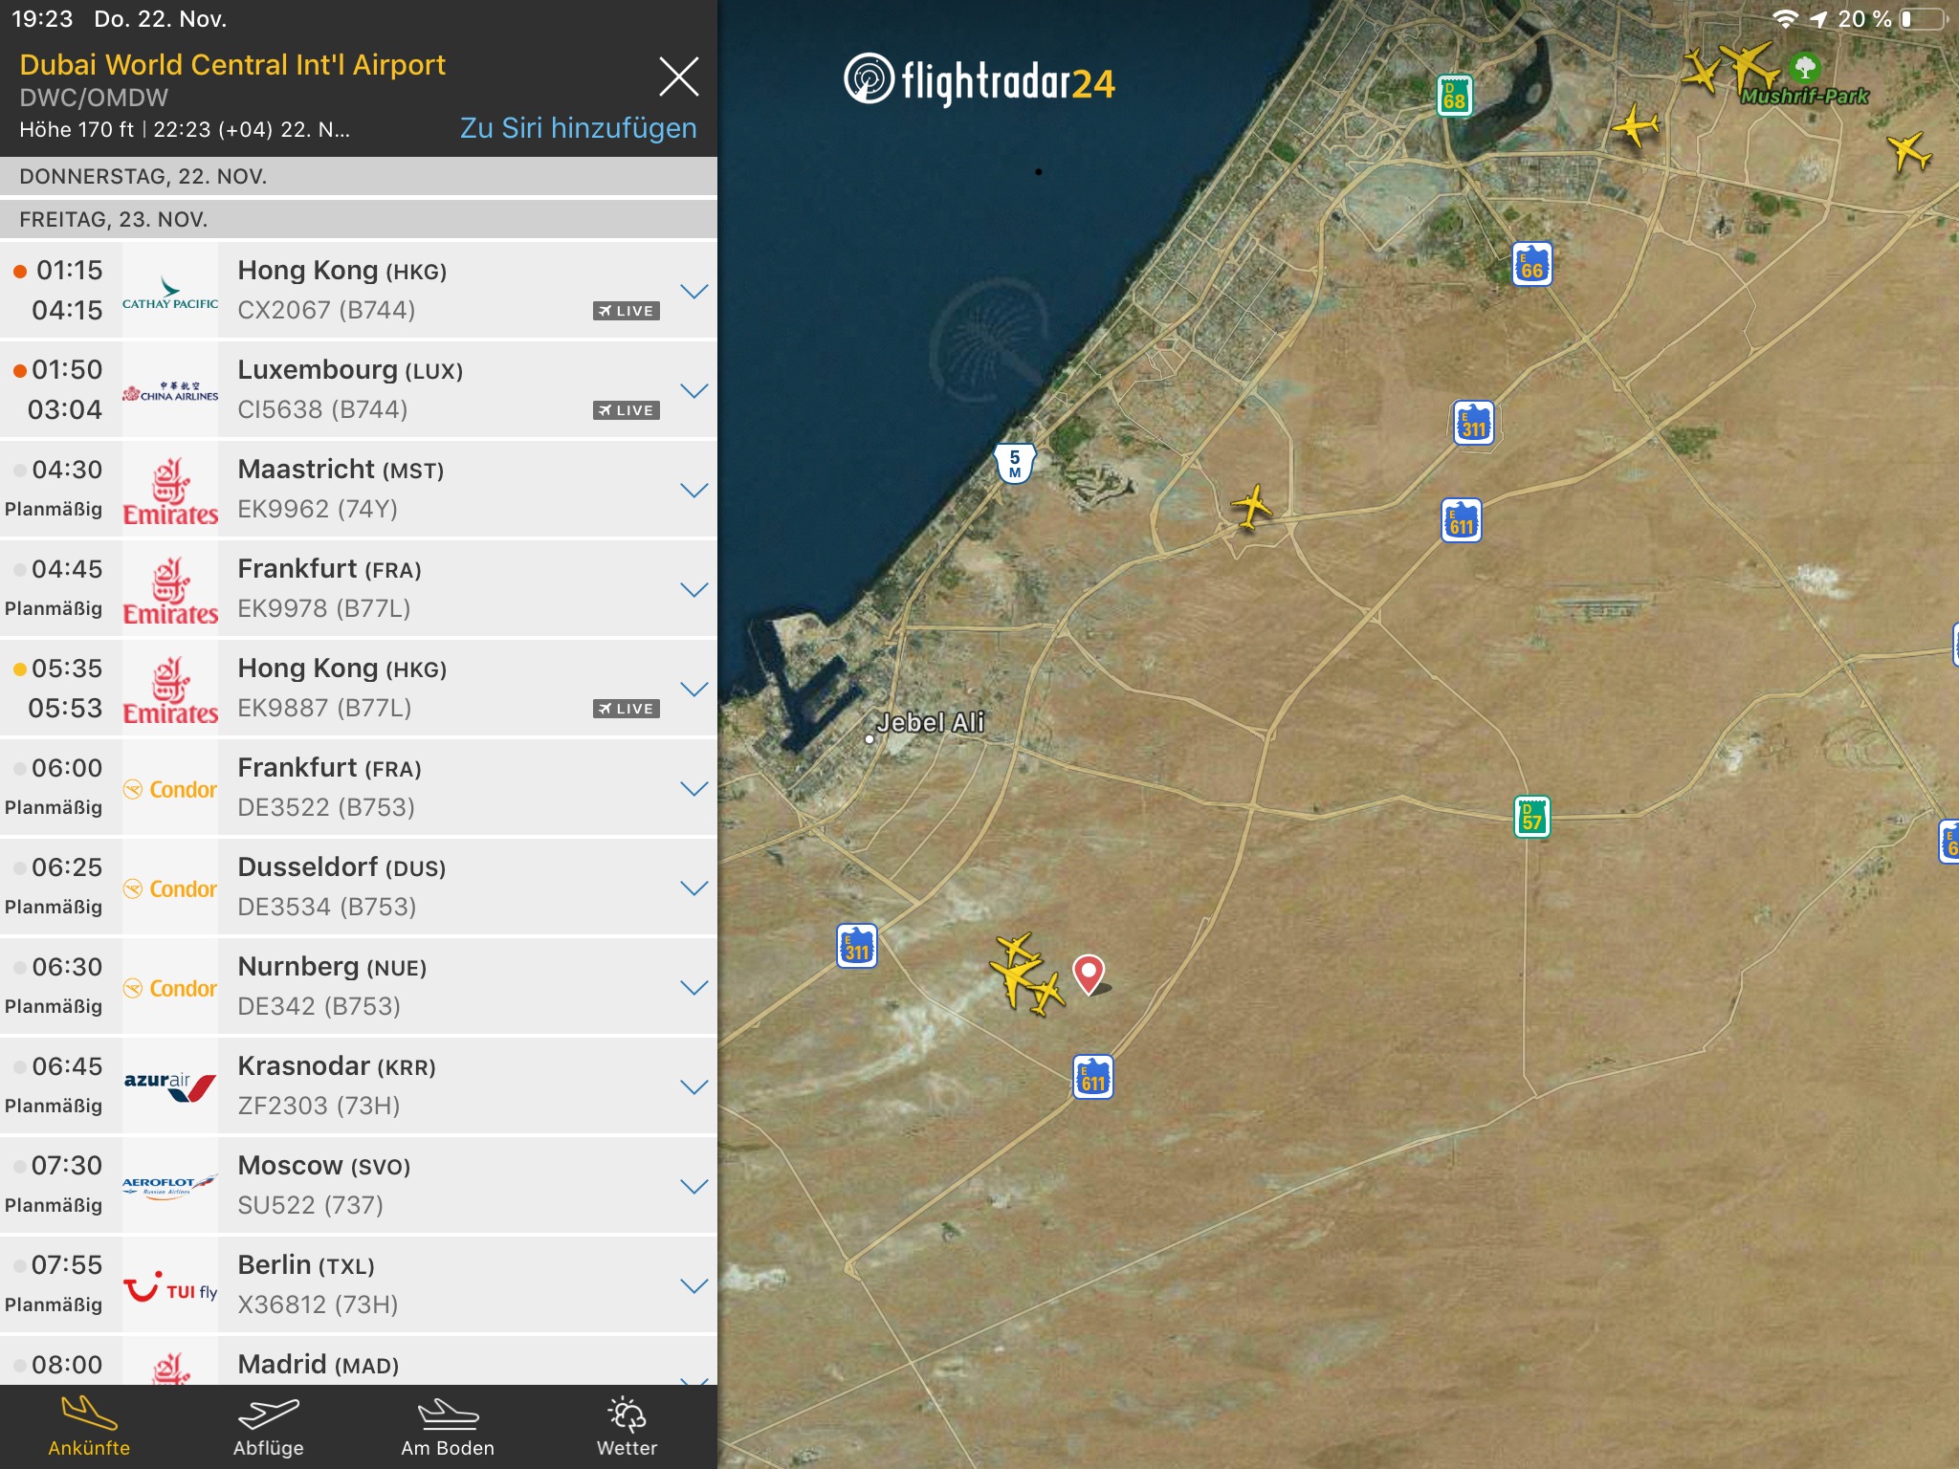
Task: Select the Jebel Ali map label
Action: pos(930,722)
